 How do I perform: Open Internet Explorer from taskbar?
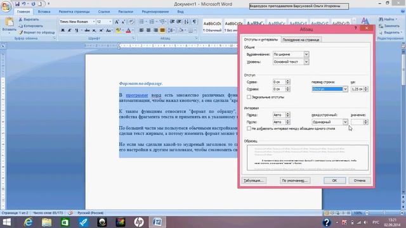(x=28, y=222)
